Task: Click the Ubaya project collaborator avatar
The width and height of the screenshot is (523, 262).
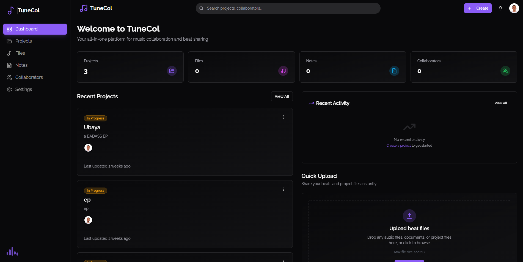Action: (x=88, y=148)
